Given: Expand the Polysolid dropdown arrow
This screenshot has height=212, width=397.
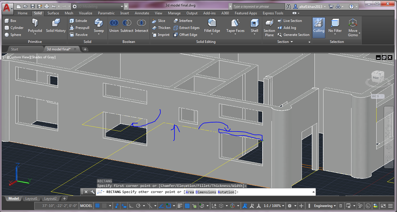Looking at the screenshot, I should [x=35, y=35].
